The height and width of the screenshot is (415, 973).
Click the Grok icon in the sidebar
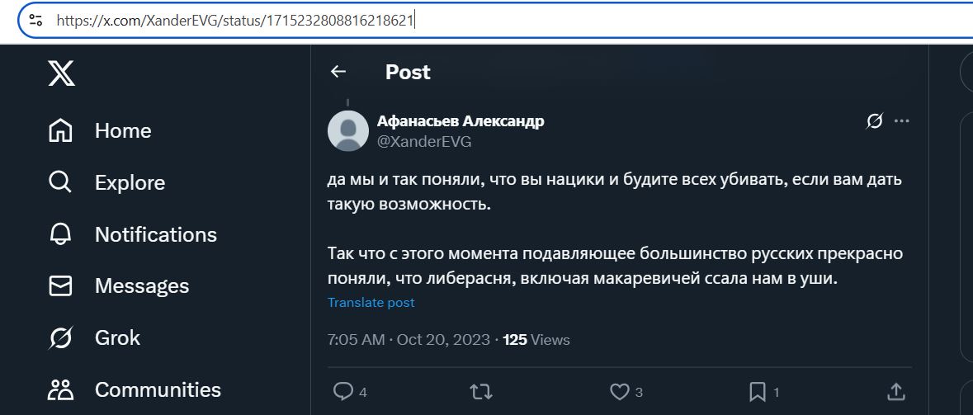click(61, 337)
